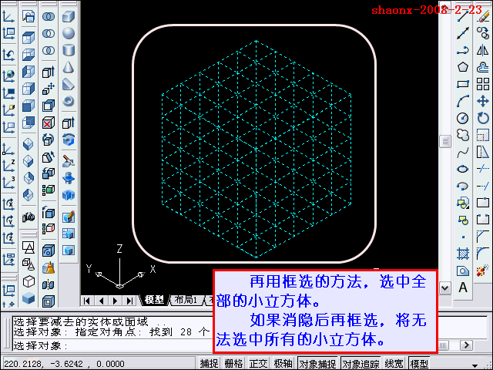This screenshot has width=493, height=370.
Task: Select the Color Faces tool
Action: (49, 190)
